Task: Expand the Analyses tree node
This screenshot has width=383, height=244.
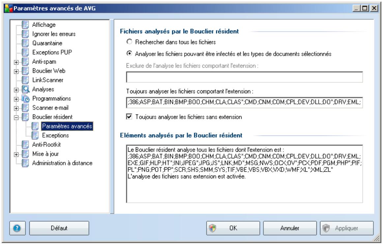Action: click(16, 90)
